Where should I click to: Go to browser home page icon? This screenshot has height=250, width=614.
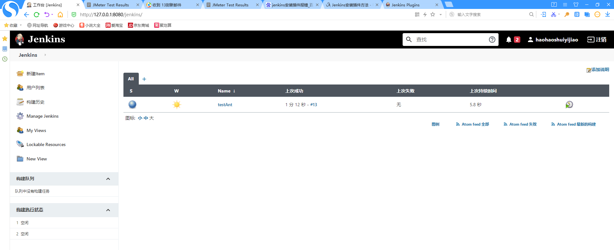(x=60, y=15)
